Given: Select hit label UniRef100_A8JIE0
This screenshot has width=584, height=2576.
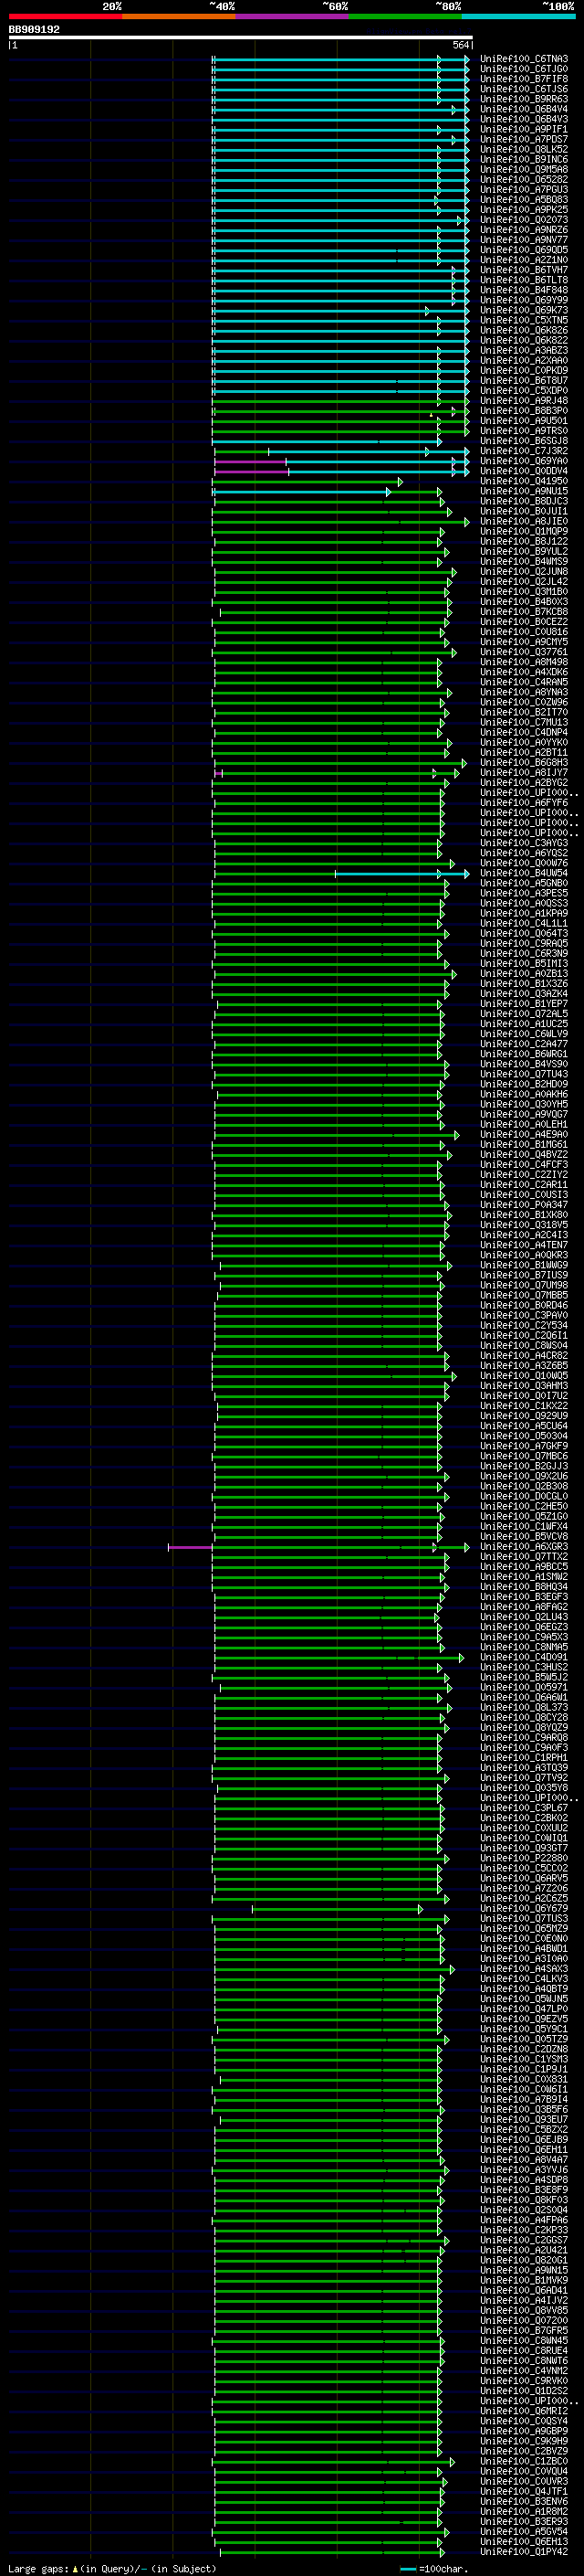Looking at the screenshot, I should click(524, 521).
